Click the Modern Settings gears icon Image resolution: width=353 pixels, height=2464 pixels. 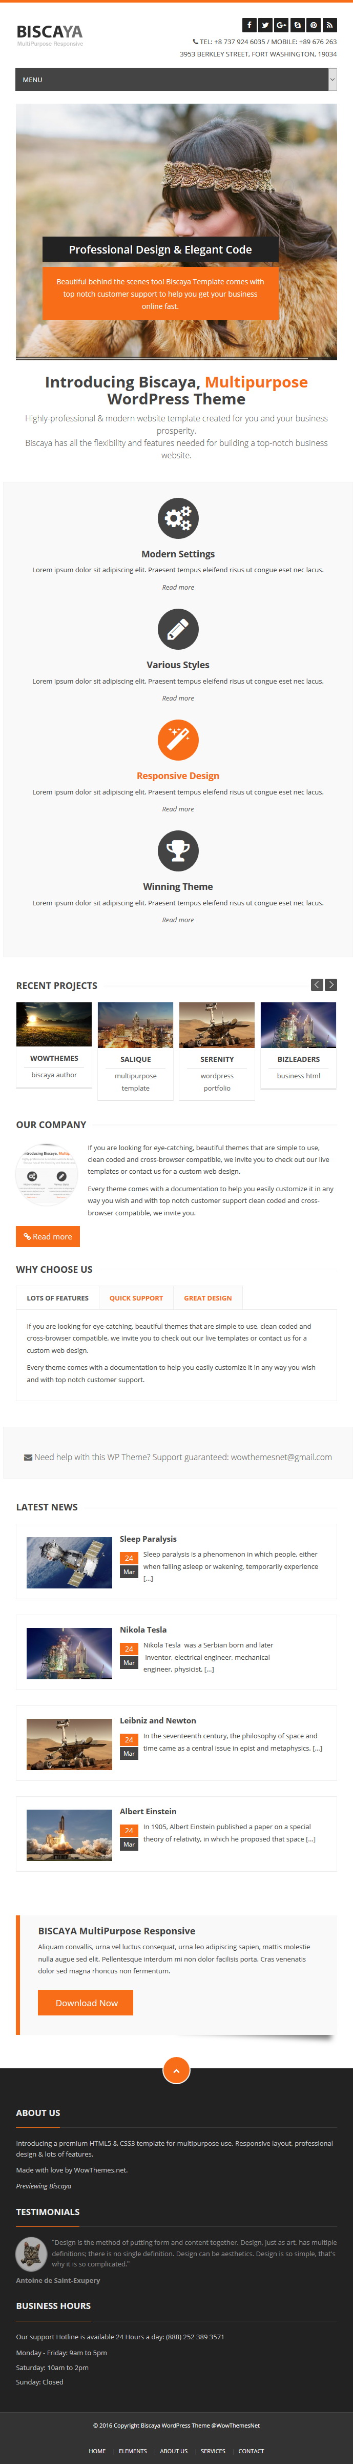pyautogui.click(x=177, y=518)
